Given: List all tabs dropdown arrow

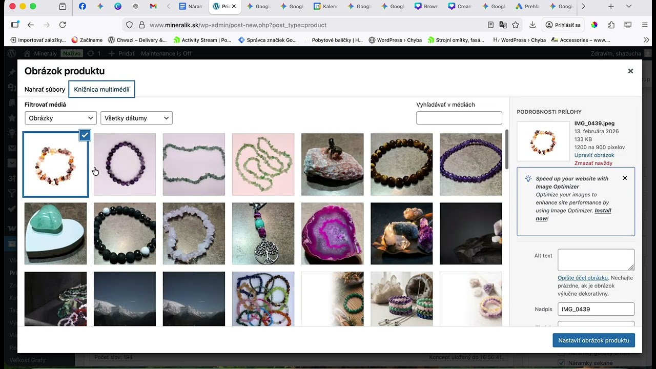Looking at the screenshot, I should 629,7.
